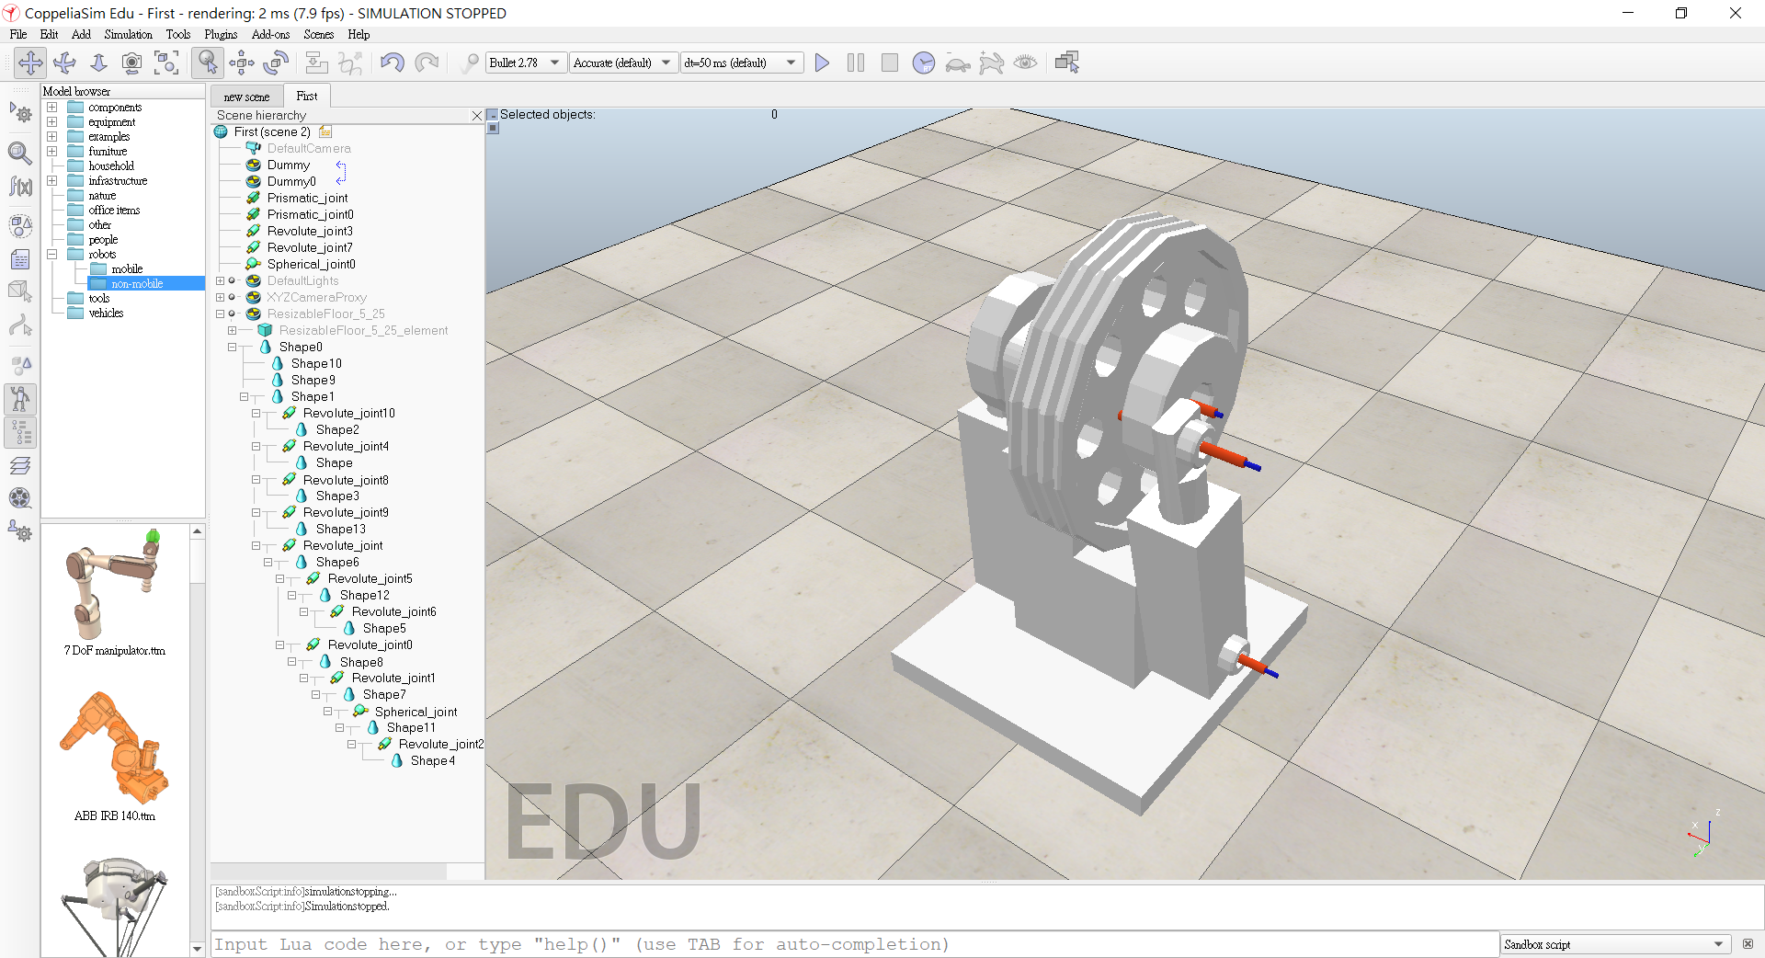The width and height of the screenshot is (1765, 958).
Task: Click the Lua command input field
Action: 855,944
